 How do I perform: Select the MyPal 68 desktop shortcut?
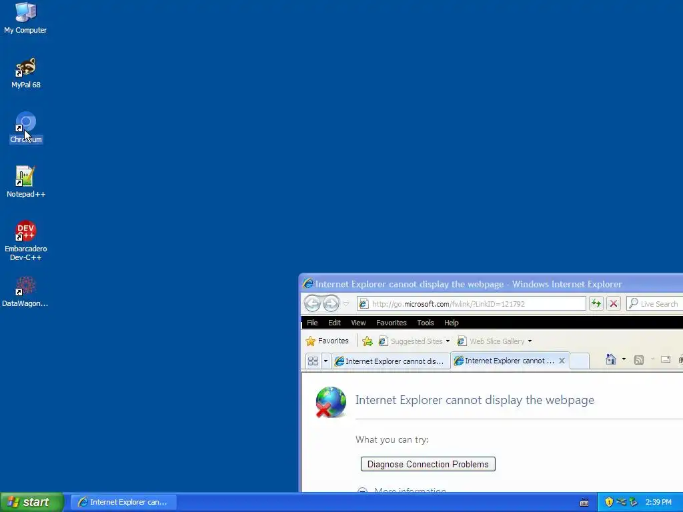pyautogui.click(x=26, y=73)
